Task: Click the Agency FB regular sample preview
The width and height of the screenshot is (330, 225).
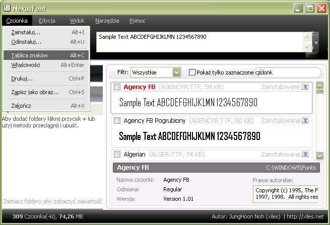Action: point(188,102)
